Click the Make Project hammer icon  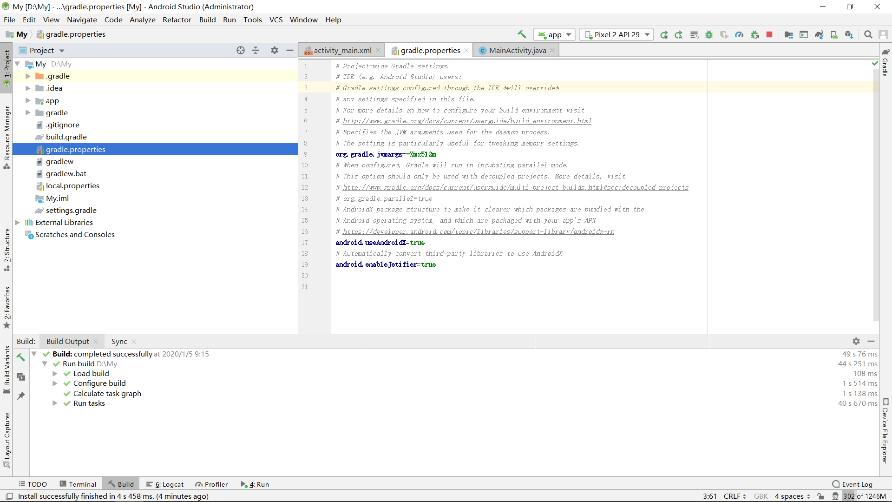point(522,34)
